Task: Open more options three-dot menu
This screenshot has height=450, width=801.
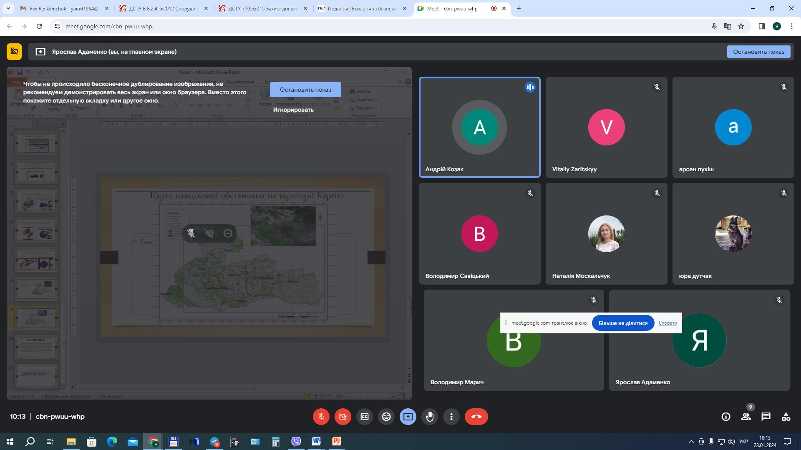Action: (451, 417)
